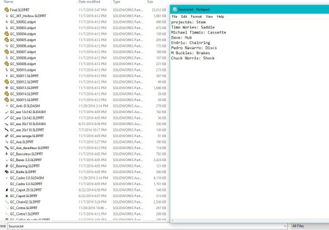Screen dimensions: 329x230
Task: Open the Help menu in Notepad
Action: [220, 16]
